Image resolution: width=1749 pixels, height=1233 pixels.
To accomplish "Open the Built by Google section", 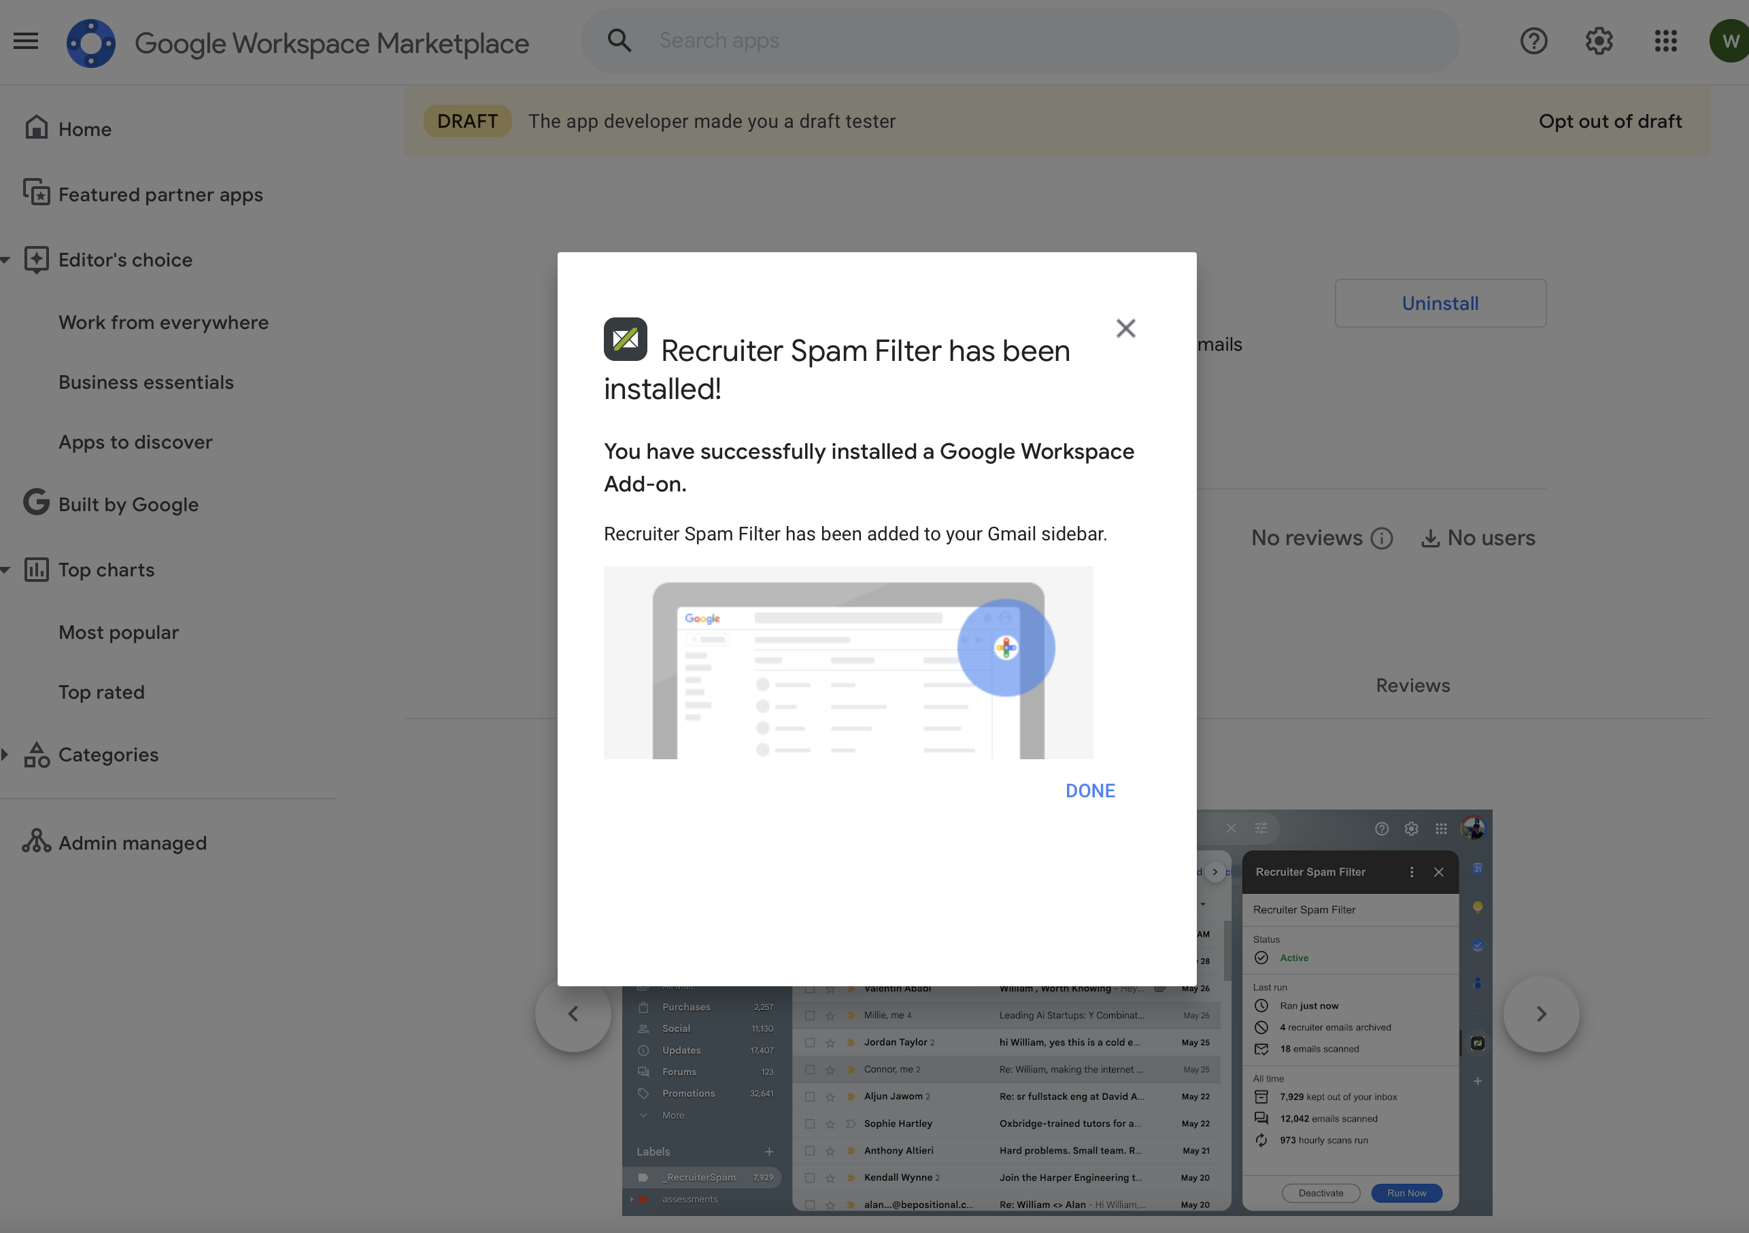I will 129,505.
